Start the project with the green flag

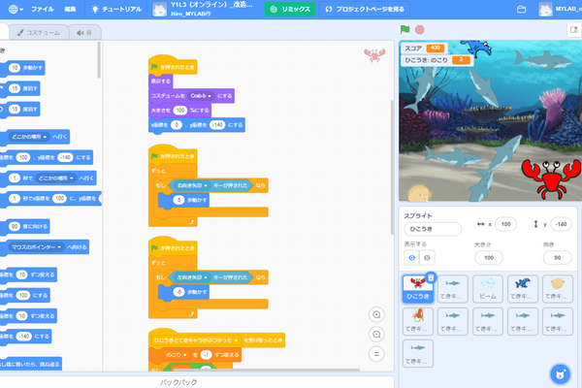pos(404,30)
